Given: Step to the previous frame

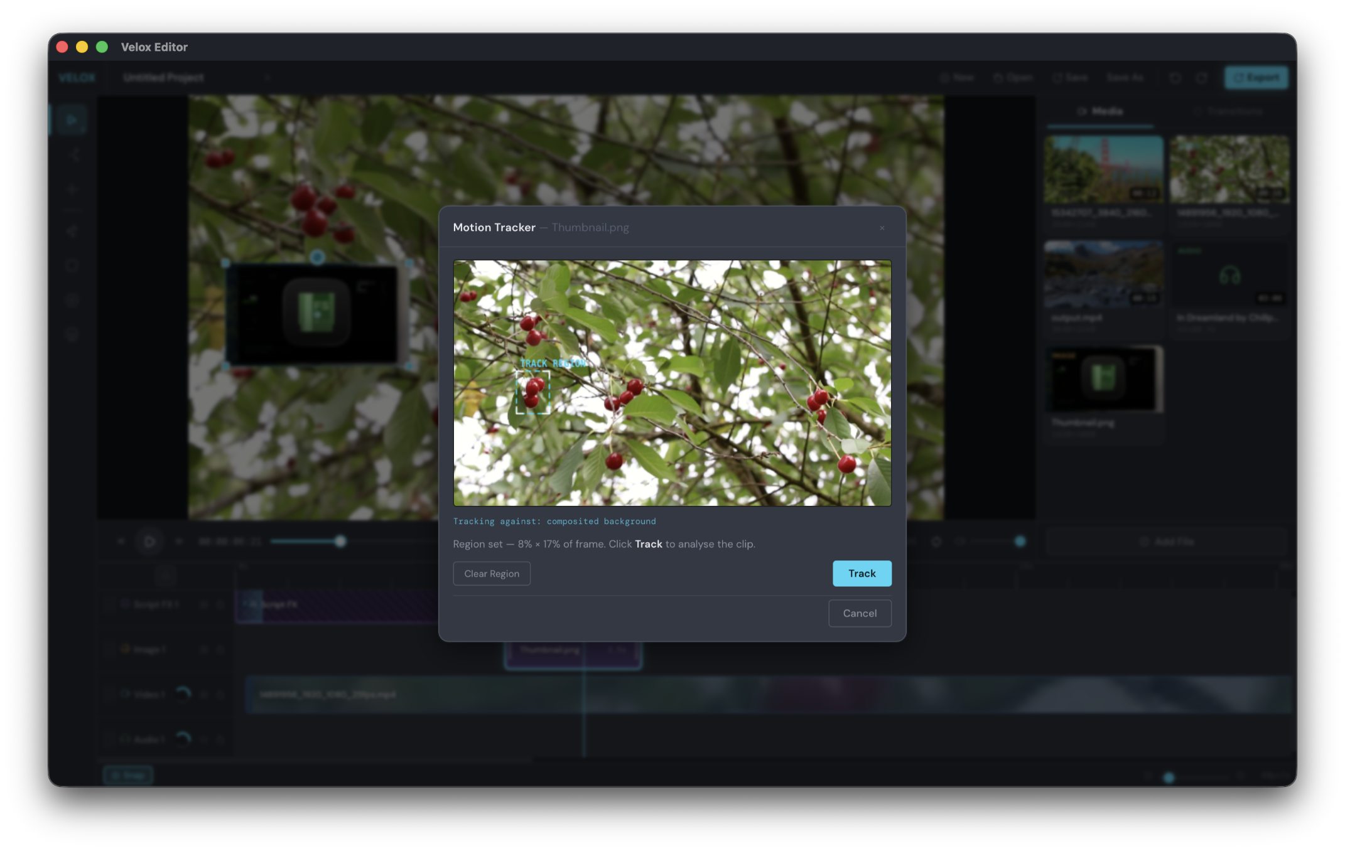Looking at the screenshot, I should tap(121, 541).
